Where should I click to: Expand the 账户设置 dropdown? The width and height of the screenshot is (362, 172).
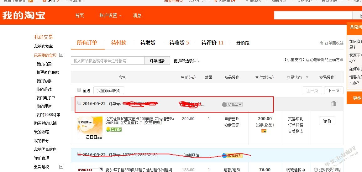pos(110,15)
